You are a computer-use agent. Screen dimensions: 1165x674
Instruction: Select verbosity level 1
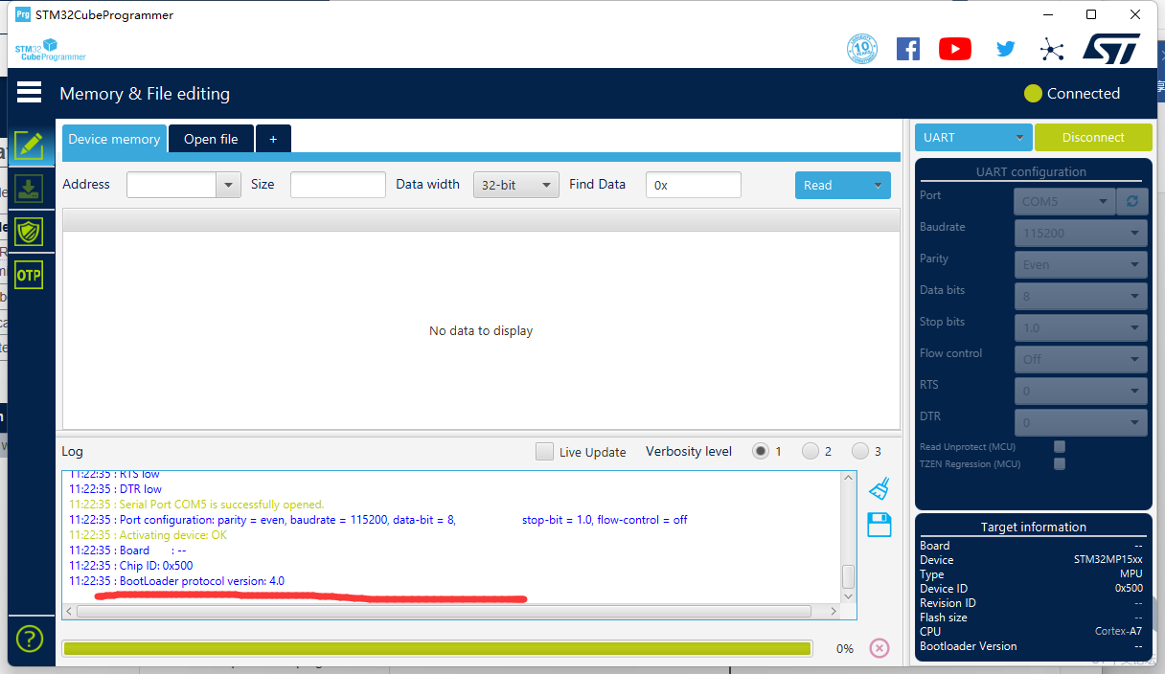(761, 451)
